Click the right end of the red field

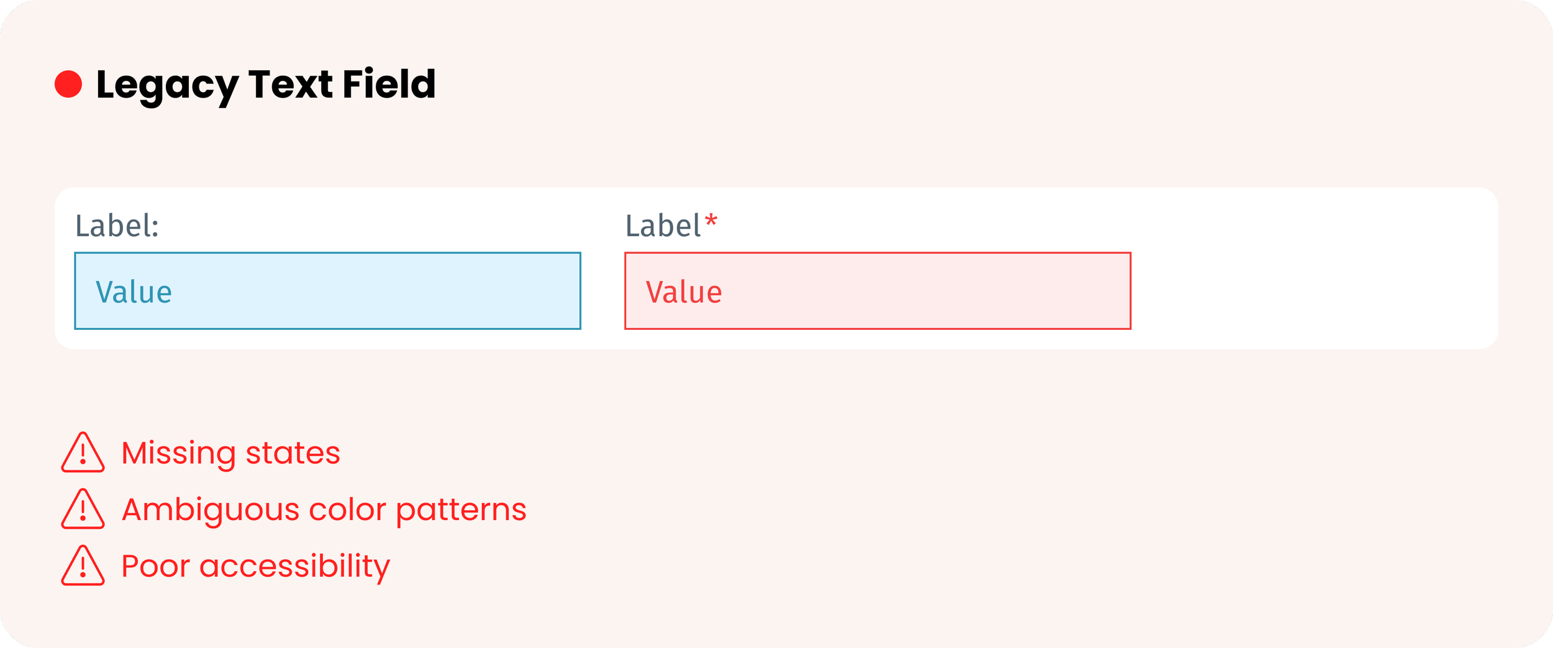click(x=1109, y=291)
